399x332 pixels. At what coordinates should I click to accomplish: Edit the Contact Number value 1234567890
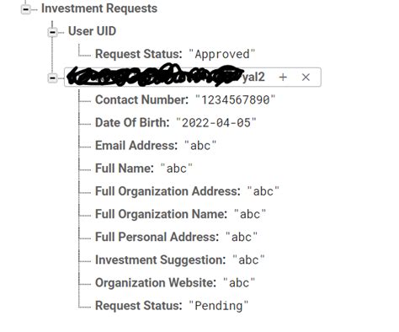236,99
